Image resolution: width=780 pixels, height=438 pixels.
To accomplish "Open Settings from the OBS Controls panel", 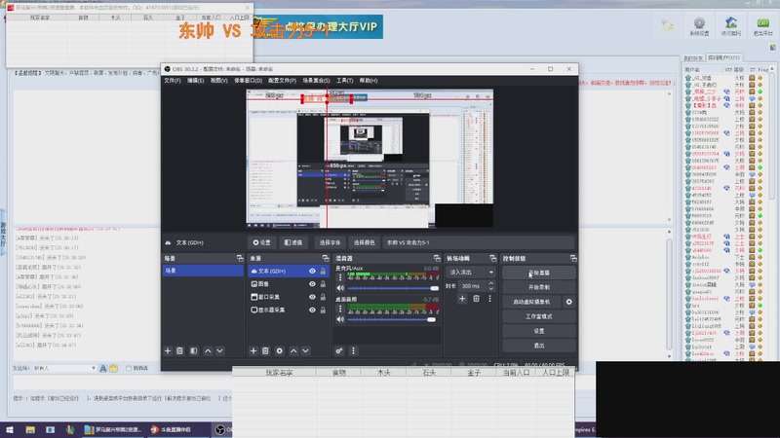I will [539, 331].
